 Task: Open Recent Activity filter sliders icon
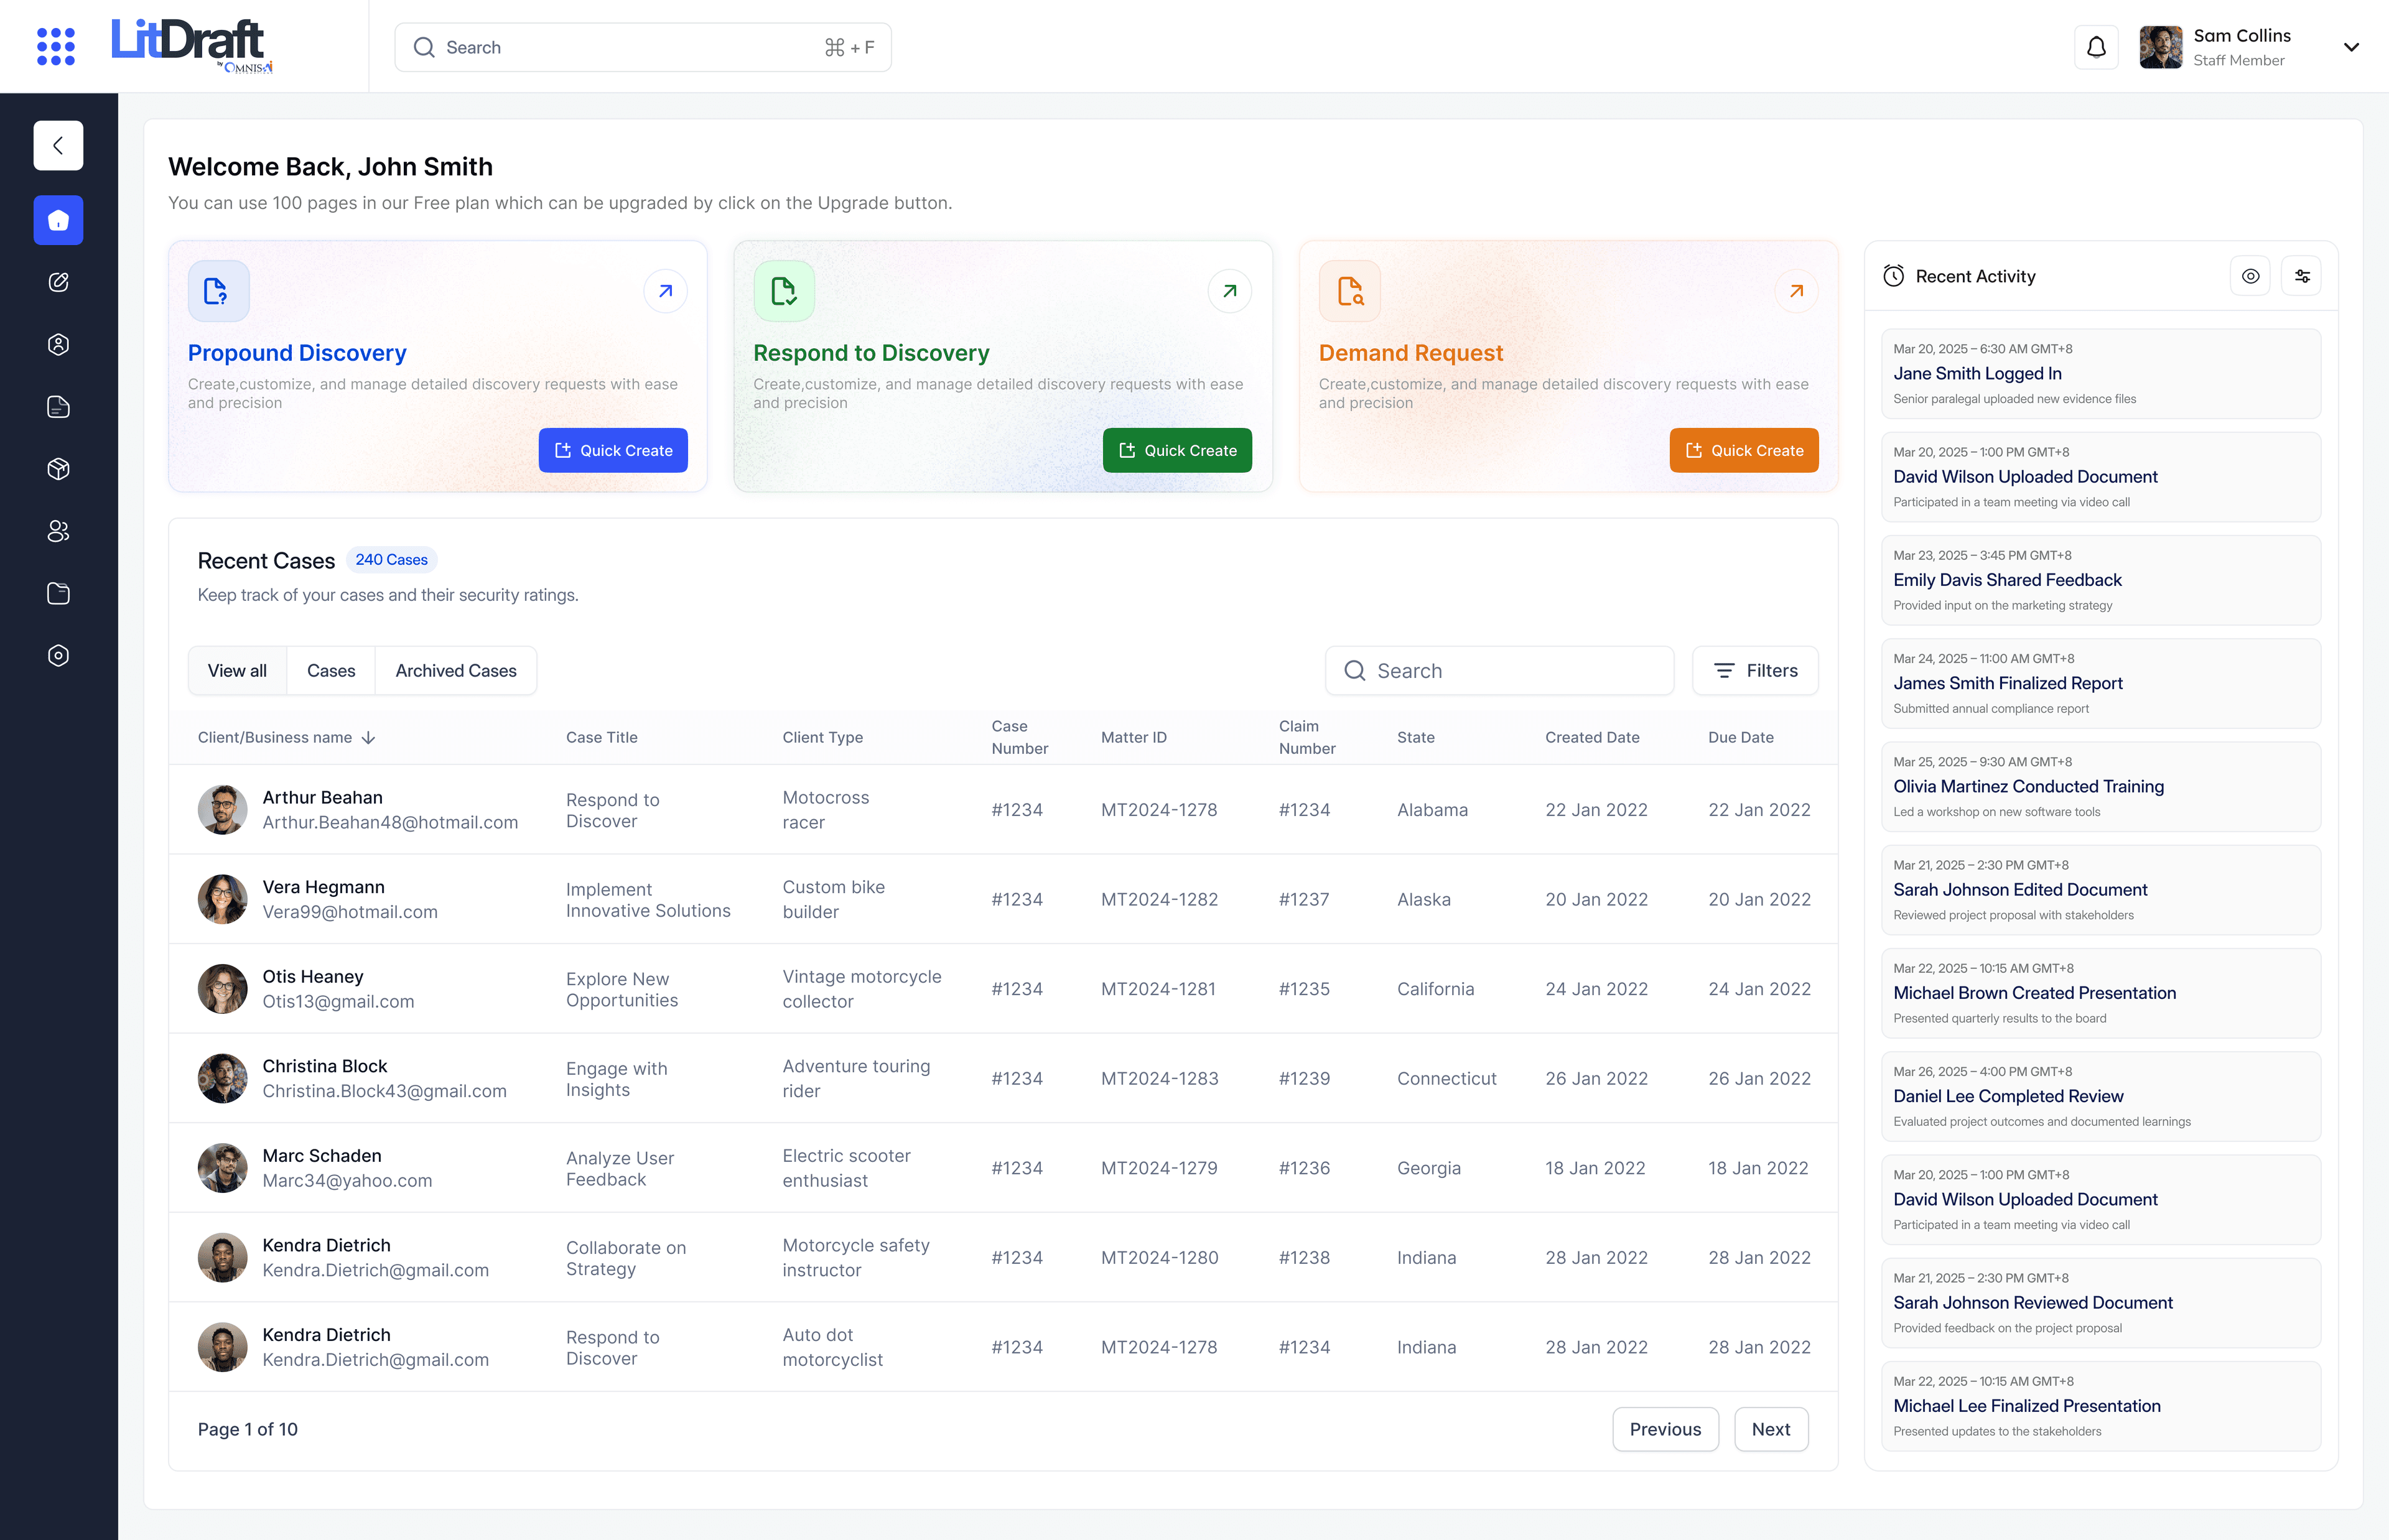pos(2302,276)
